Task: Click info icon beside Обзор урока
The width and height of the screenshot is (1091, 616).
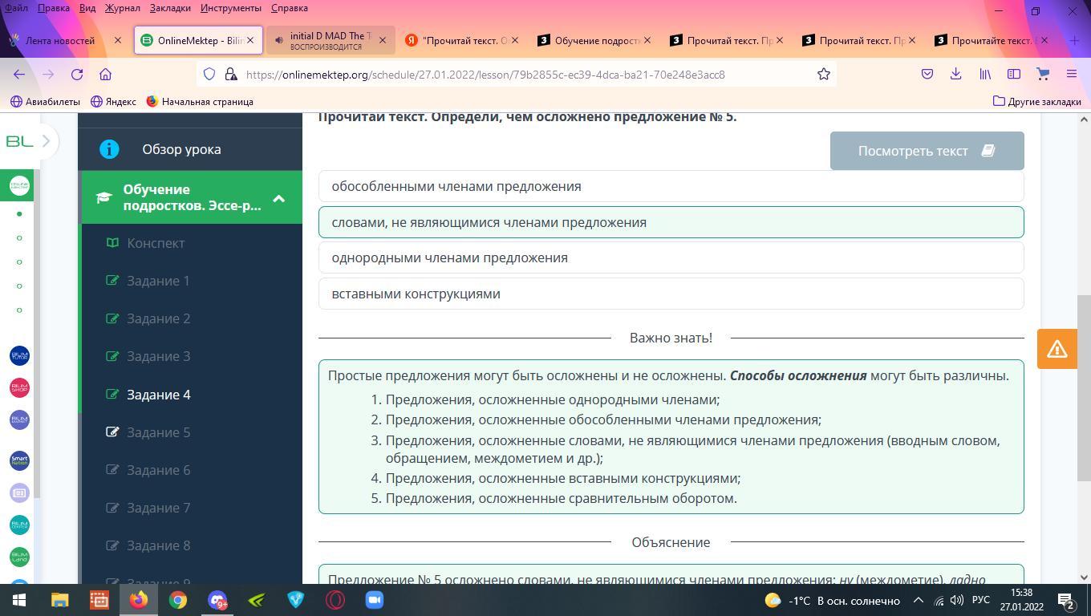Action: coord(109,149)
